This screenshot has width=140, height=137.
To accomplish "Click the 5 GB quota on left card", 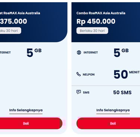I will click(x=34, y=52).
